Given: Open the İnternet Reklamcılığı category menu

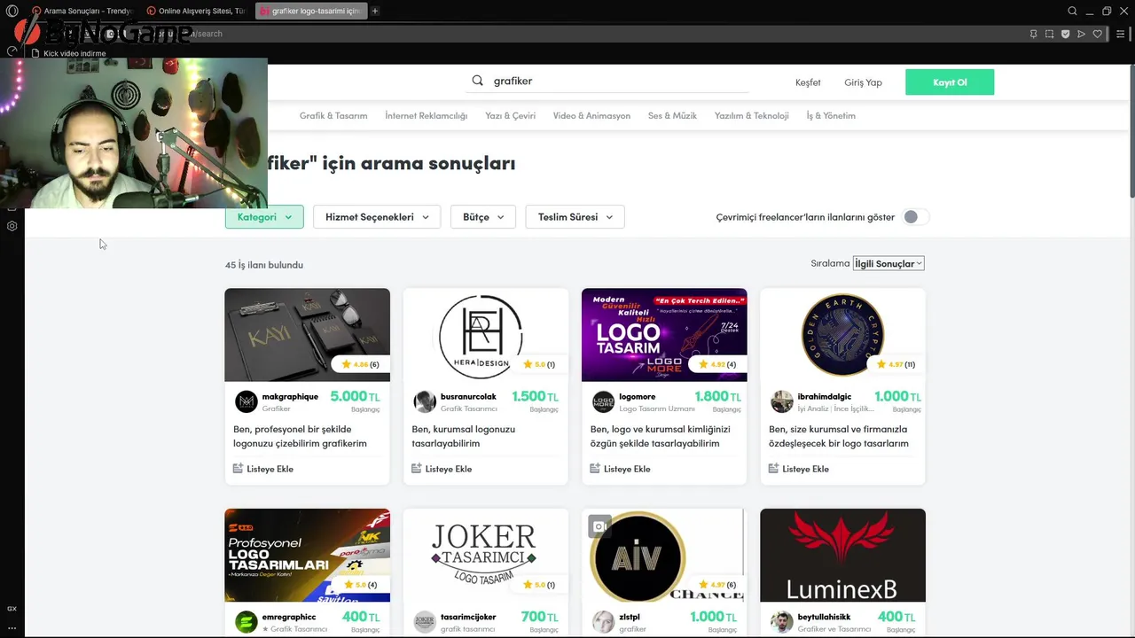Looking at the screenshot, I should [x=427, y=115].
